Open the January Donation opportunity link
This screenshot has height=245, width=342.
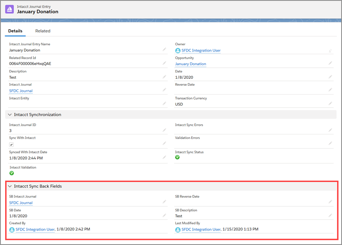coord(190,64)
